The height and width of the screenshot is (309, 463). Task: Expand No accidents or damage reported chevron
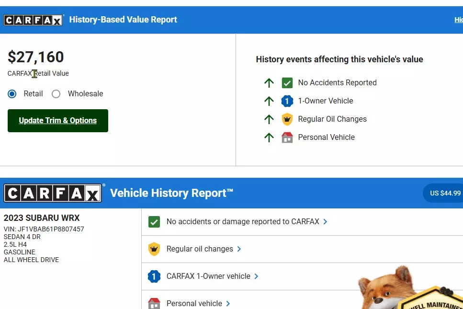[325, 221]
